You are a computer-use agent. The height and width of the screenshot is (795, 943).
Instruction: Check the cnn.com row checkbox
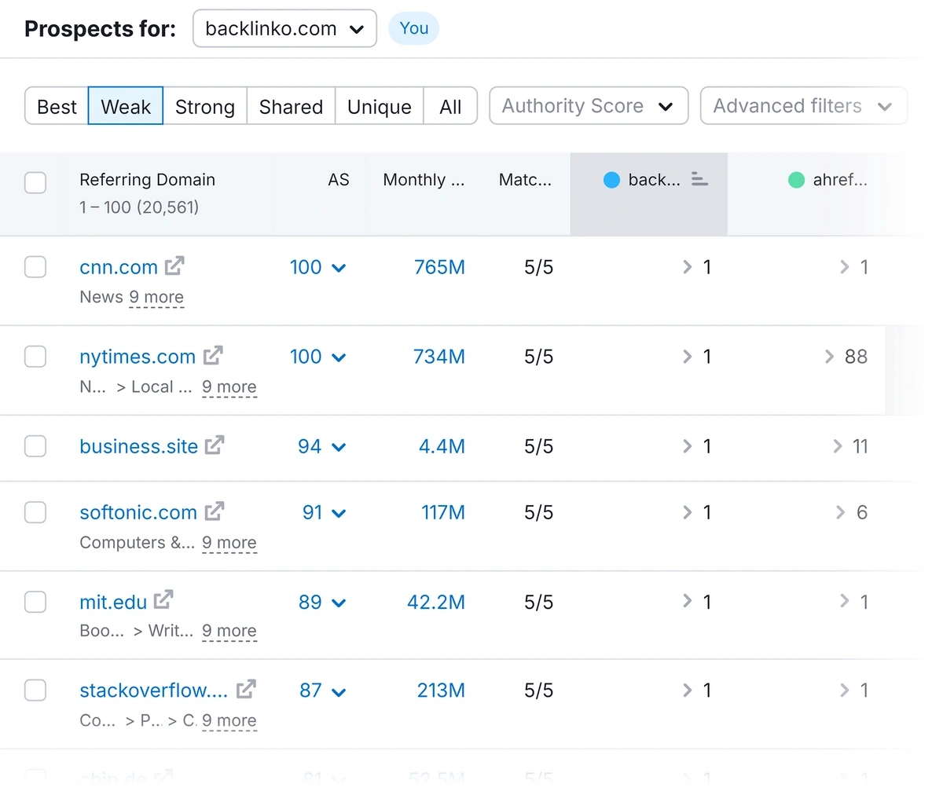point(35,267)
